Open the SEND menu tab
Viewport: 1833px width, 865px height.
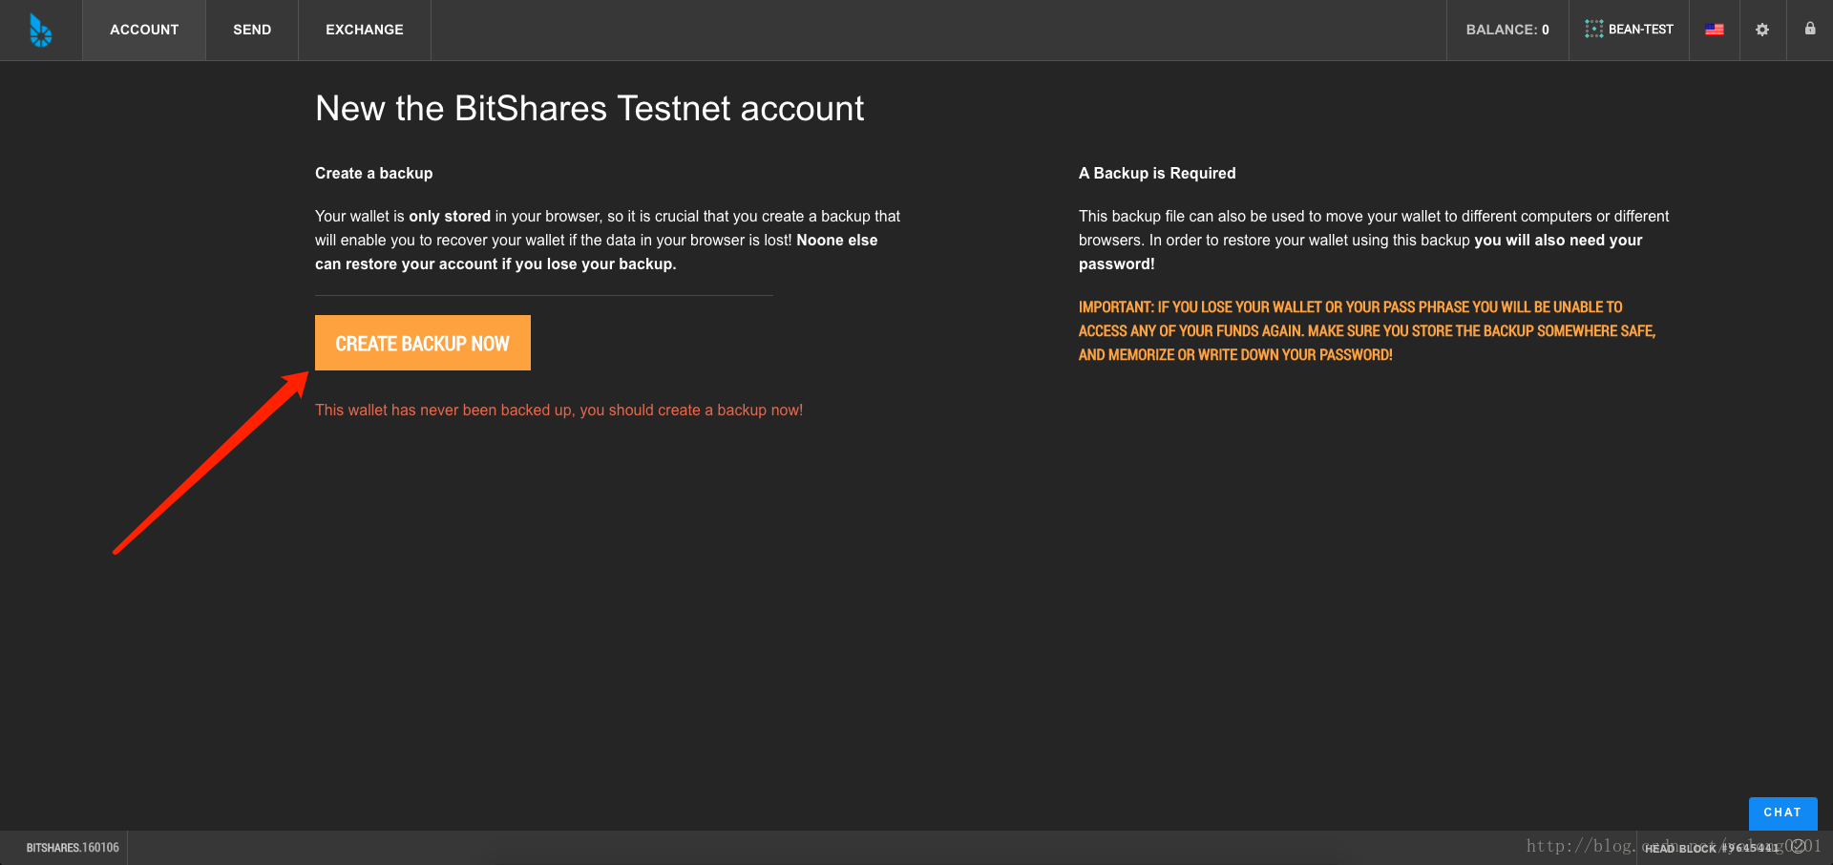click(252, 30)
